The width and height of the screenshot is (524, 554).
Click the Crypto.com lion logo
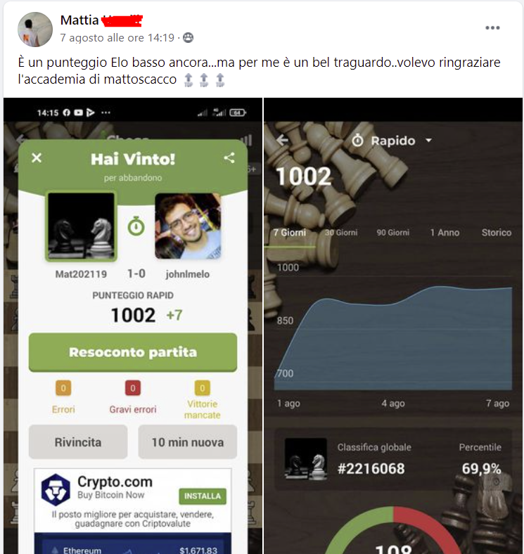coord(56,490)
